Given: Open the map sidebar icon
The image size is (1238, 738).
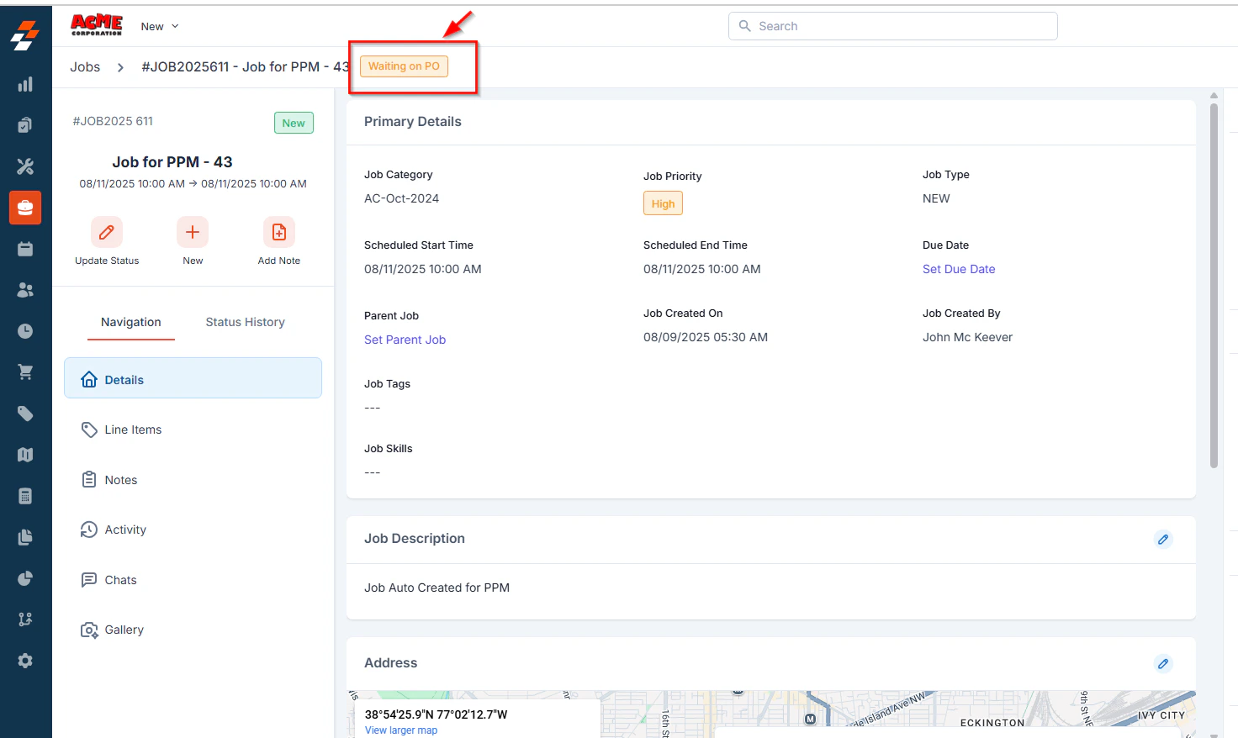Looking at the screenshot, I should pyautogui.click(x=25, y=455).
